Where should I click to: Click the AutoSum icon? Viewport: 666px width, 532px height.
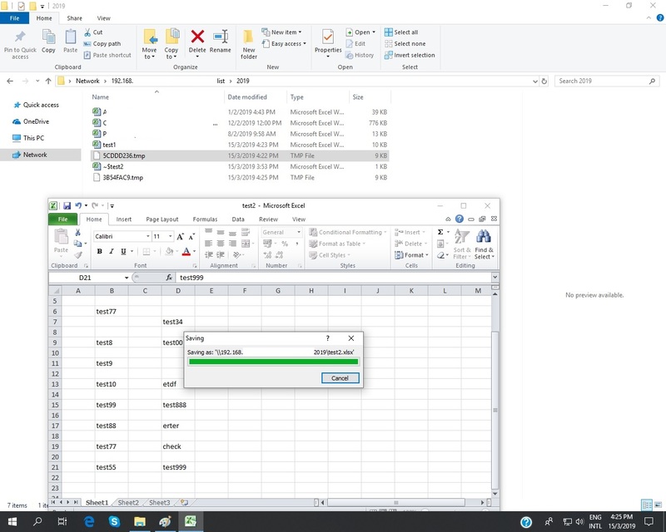click(x=440, y=232)
